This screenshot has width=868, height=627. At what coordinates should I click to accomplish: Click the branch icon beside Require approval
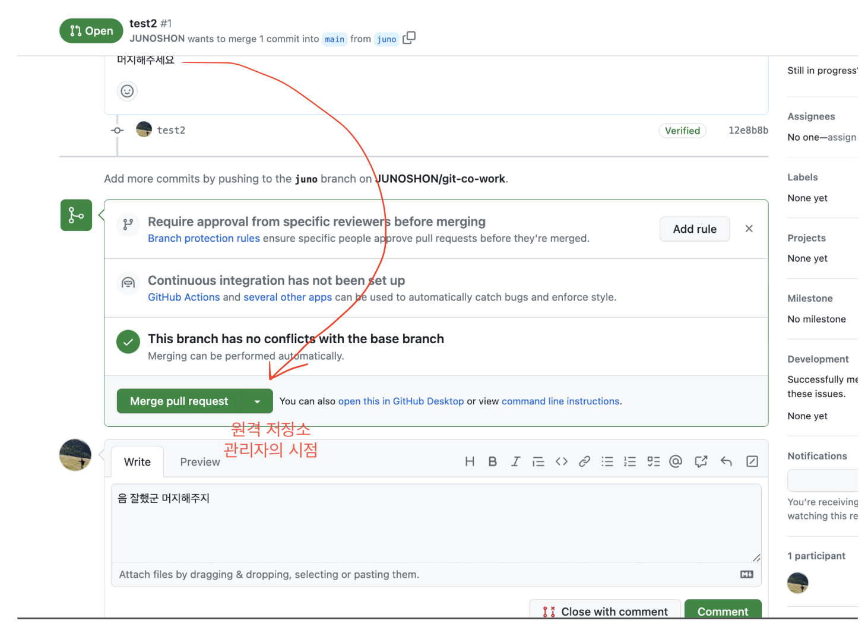tap(128, 224)
